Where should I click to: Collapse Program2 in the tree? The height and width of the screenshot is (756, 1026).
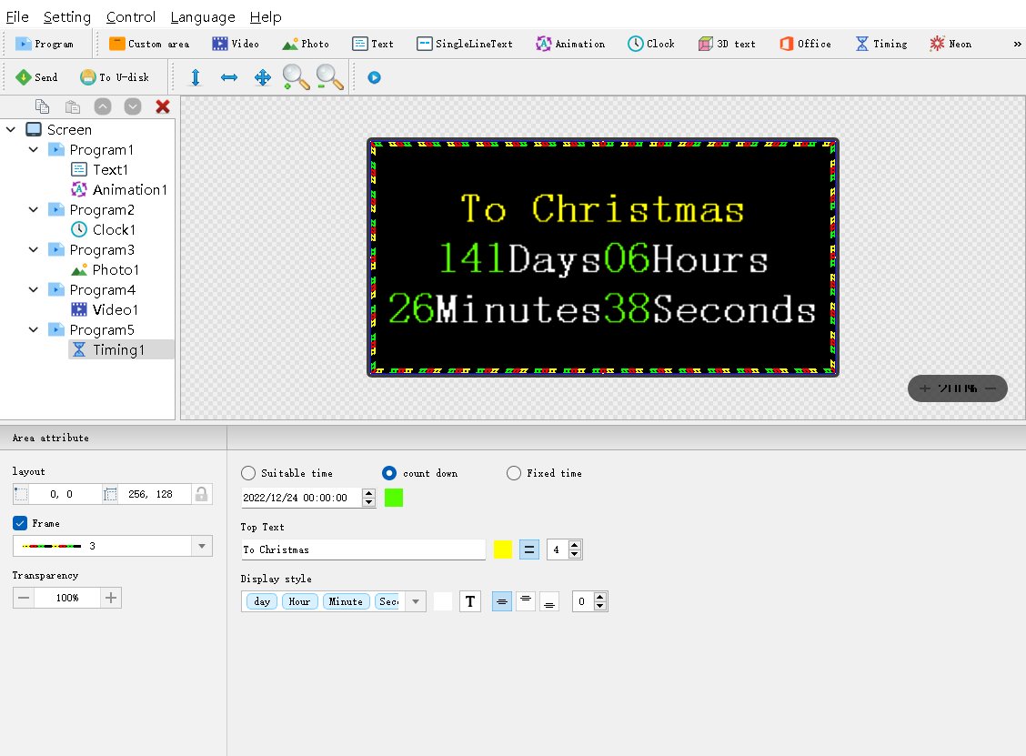[34, 209]
